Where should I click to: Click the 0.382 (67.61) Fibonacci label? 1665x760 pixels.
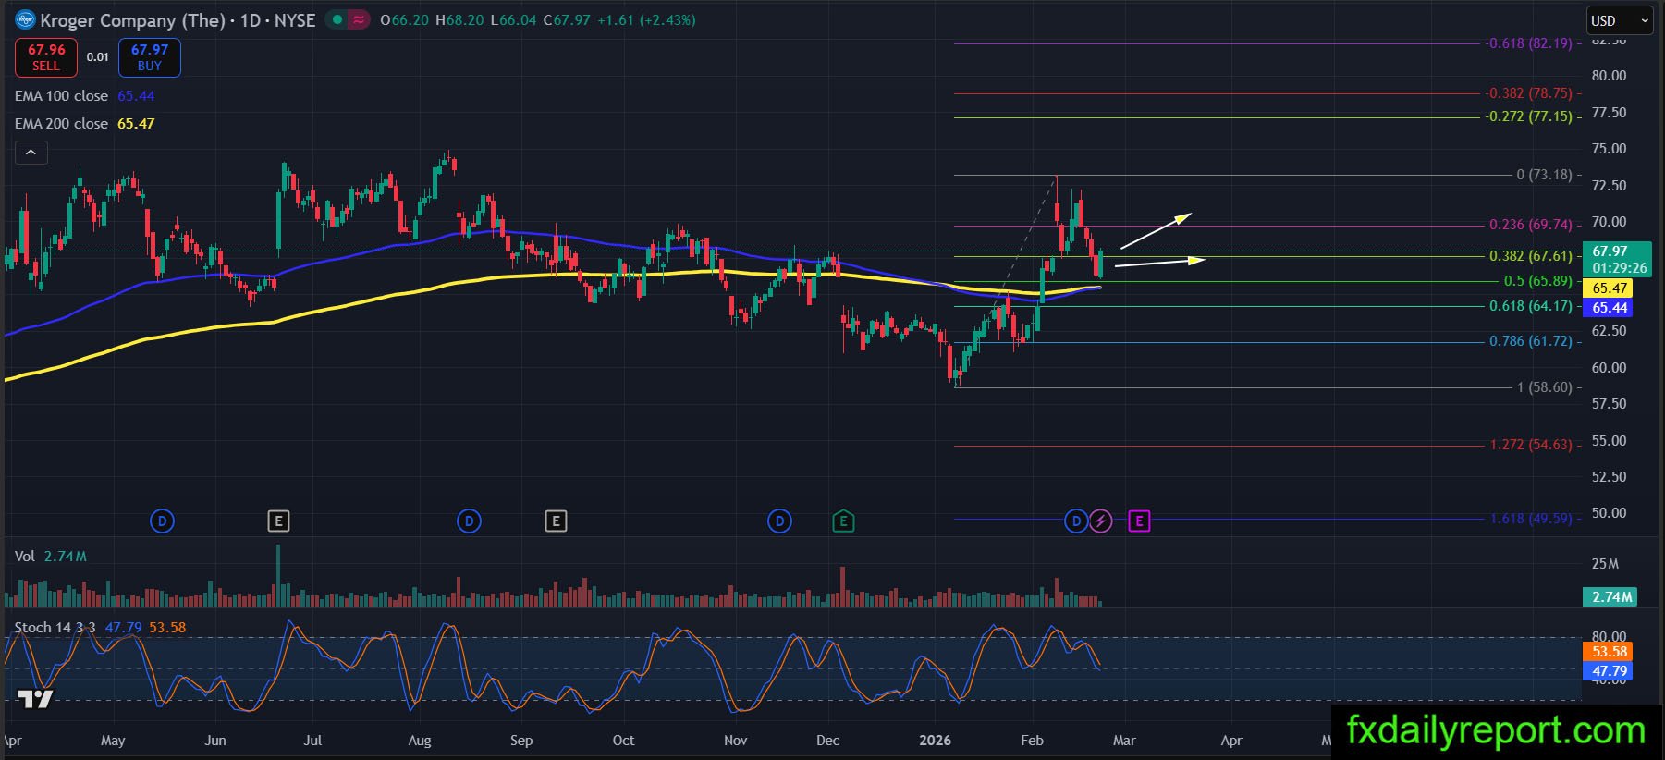pyautogui.click(x=1531, y=256)
